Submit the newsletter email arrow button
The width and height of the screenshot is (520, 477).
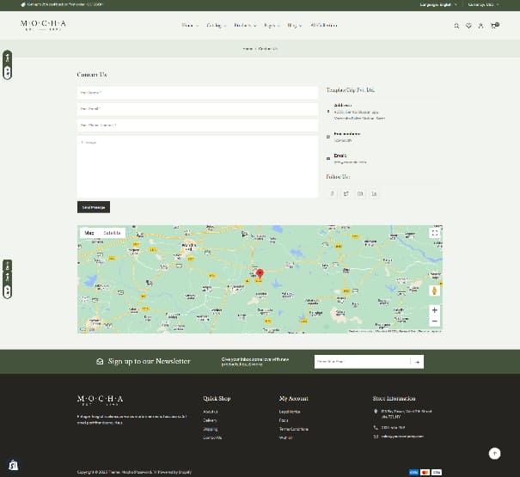pos(418,362)
